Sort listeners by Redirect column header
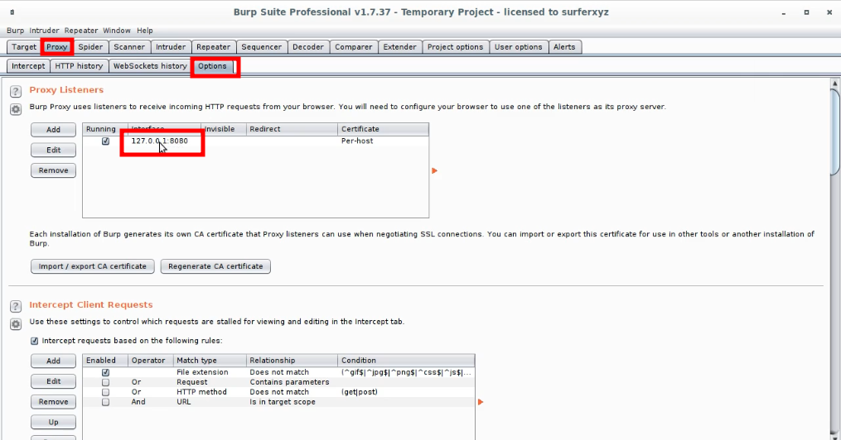Screen dimensions: 841x440 click(292, 129)
